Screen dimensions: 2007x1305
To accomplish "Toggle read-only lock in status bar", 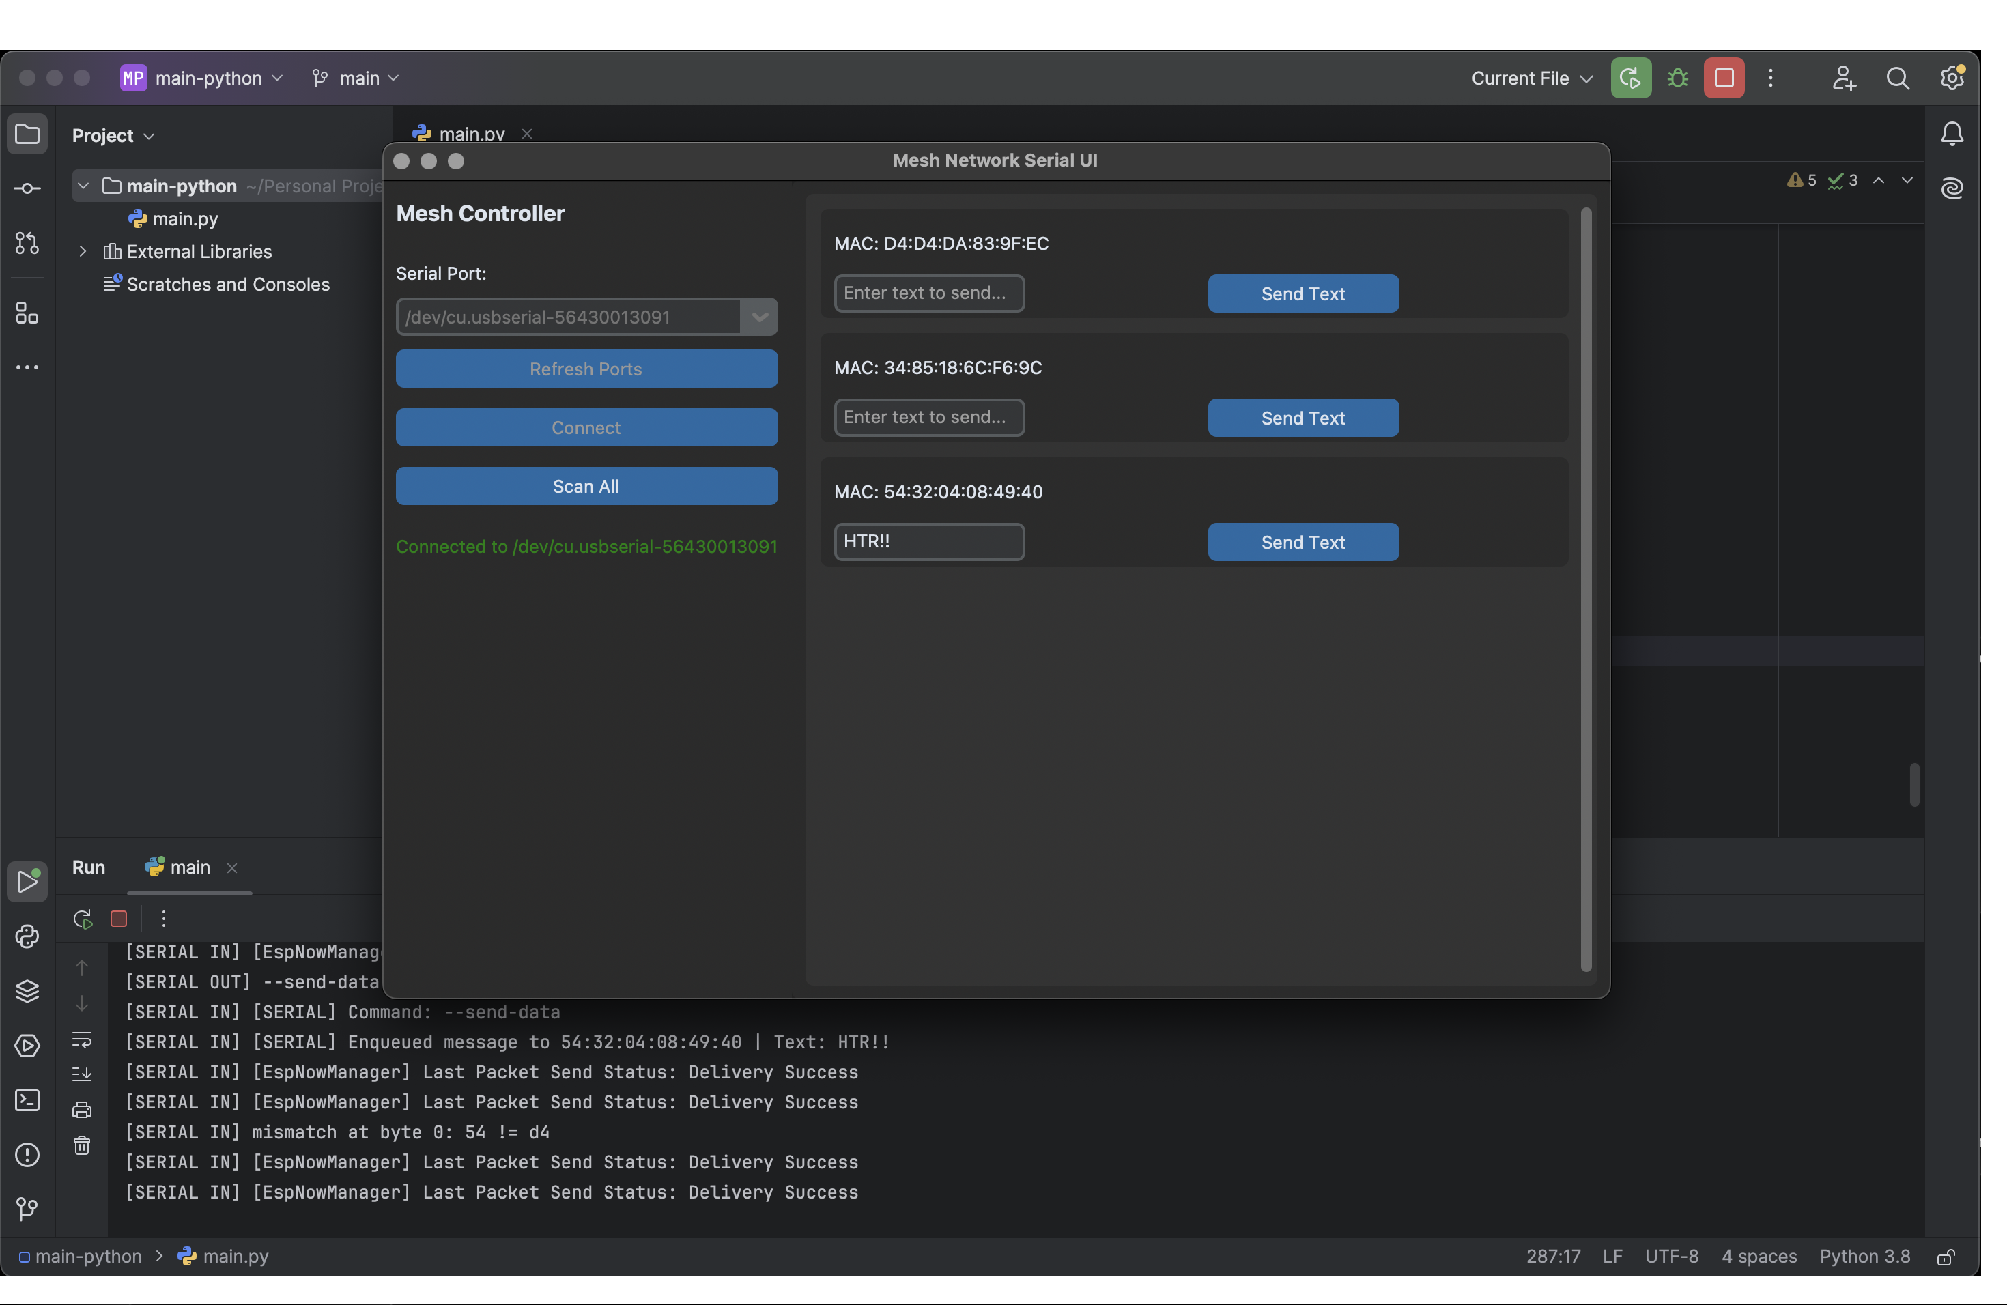I will click(x=1946, y=1257).
